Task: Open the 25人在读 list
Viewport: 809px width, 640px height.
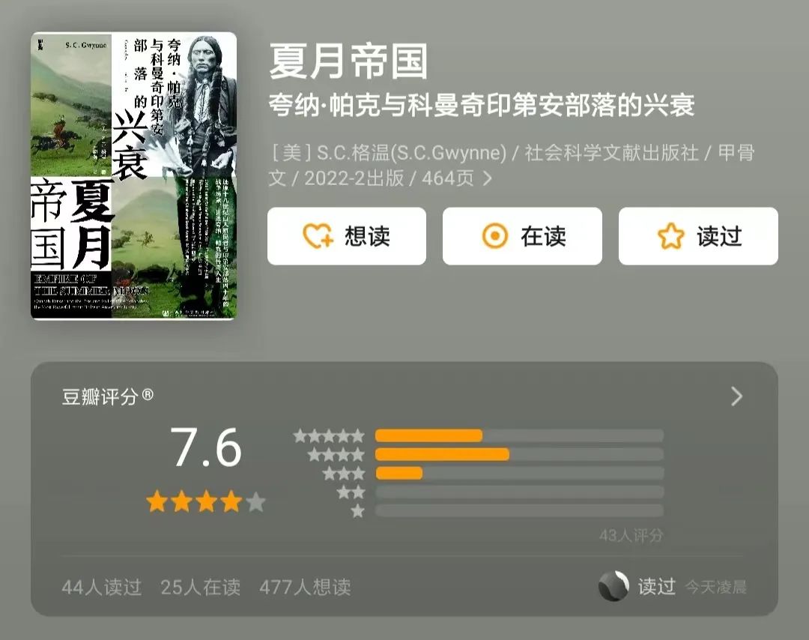Action: coord(200,588)
